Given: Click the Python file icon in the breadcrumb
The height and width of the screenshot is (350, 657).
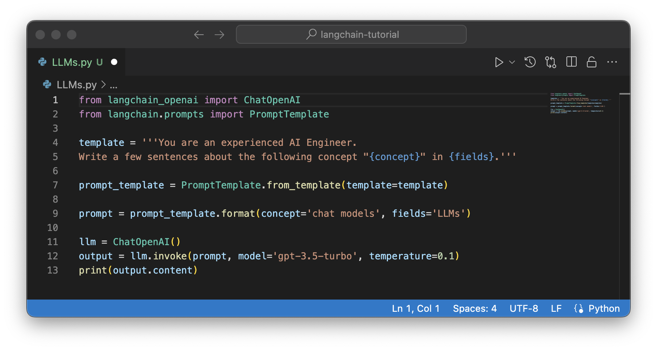Looking at the screenshot, I should [x=47, y=84].
